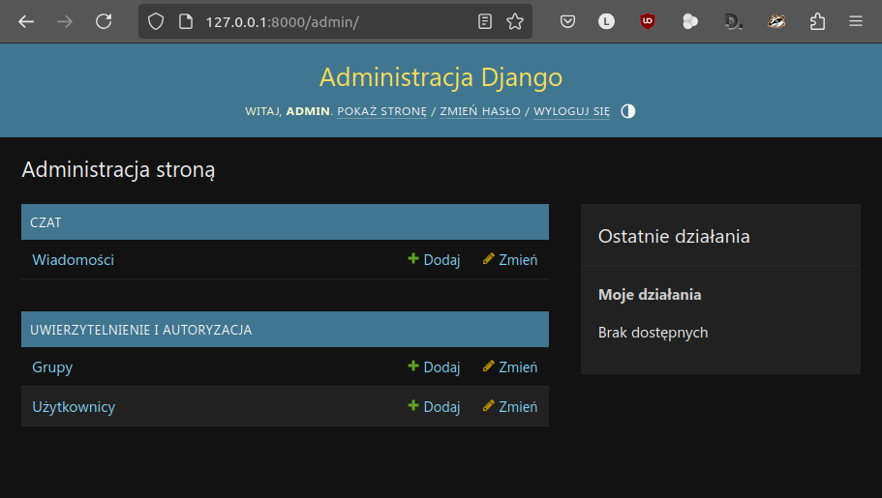Click Dodaj text for Wiadomości

coord(441,260)
